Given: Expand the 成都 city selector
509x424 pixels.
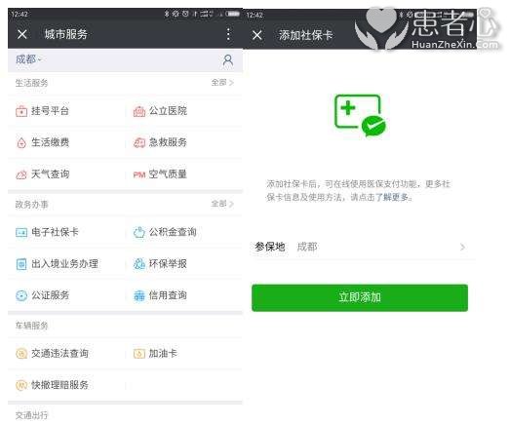Looking at the screenshot, I should pos(28,59).
